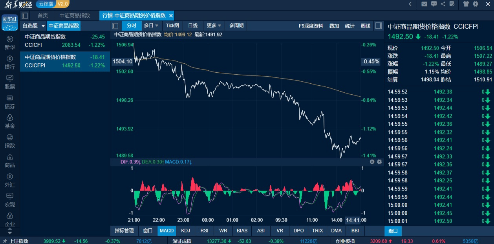Expand the 更多 period dropdown
The width and height of the screenshot is (494, 244).
click(x=214, y=26)
